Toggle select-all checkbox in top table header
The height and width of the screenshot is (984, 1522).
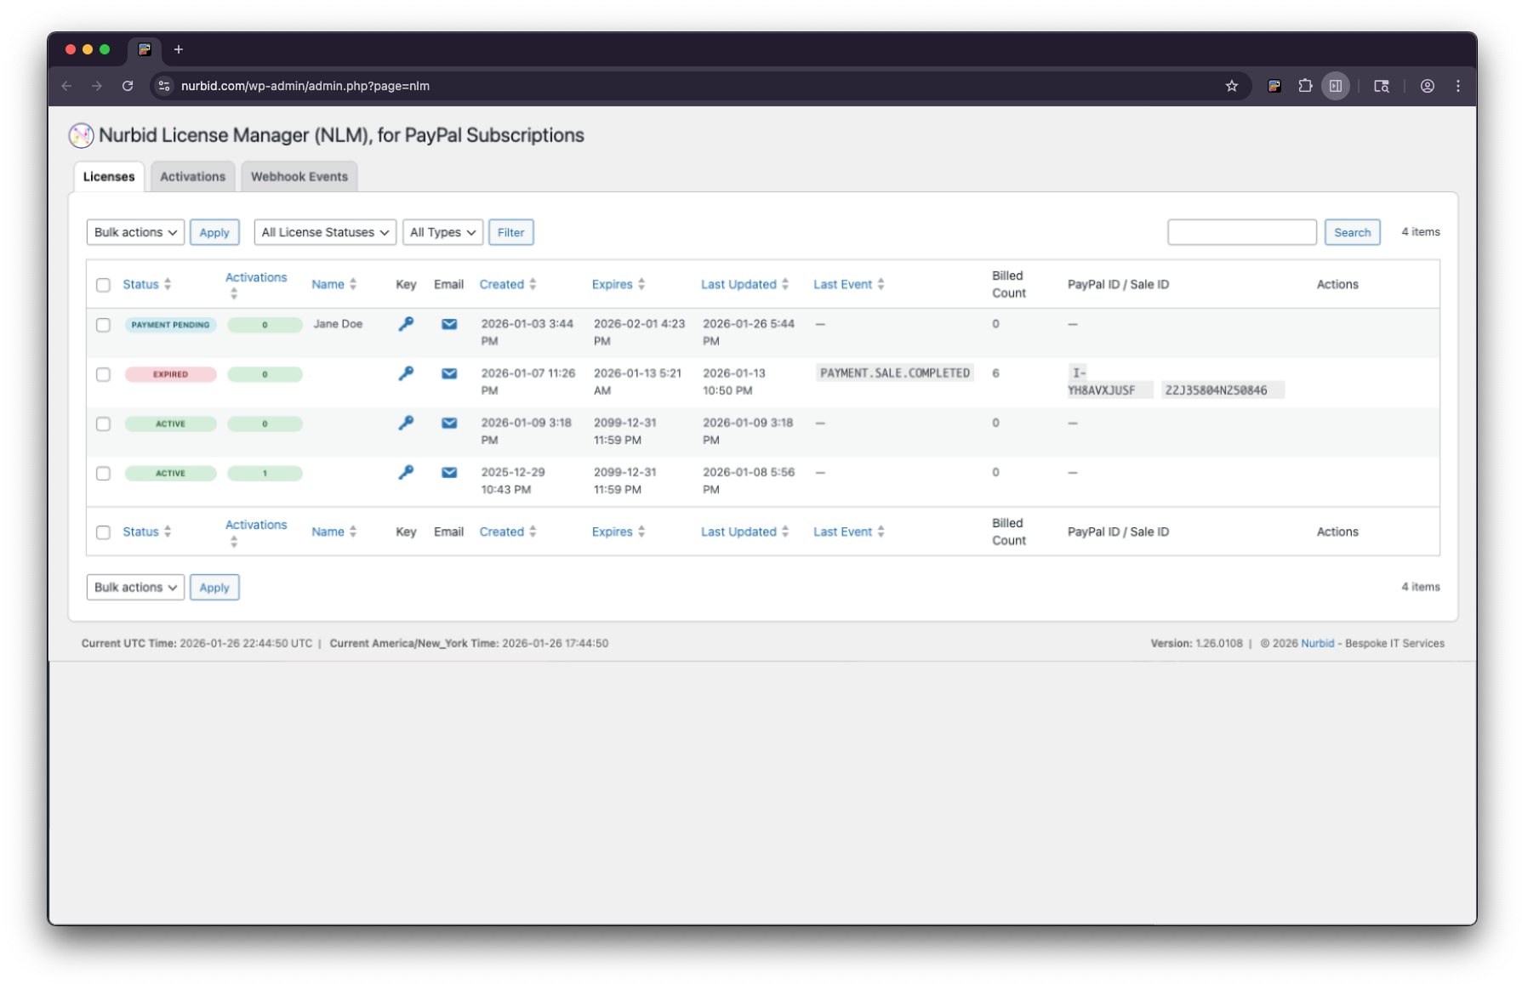pos(103,285)
